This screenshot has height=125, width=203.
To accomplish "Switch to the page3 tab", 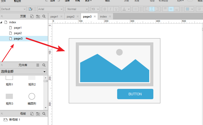I will click(87, 17).
